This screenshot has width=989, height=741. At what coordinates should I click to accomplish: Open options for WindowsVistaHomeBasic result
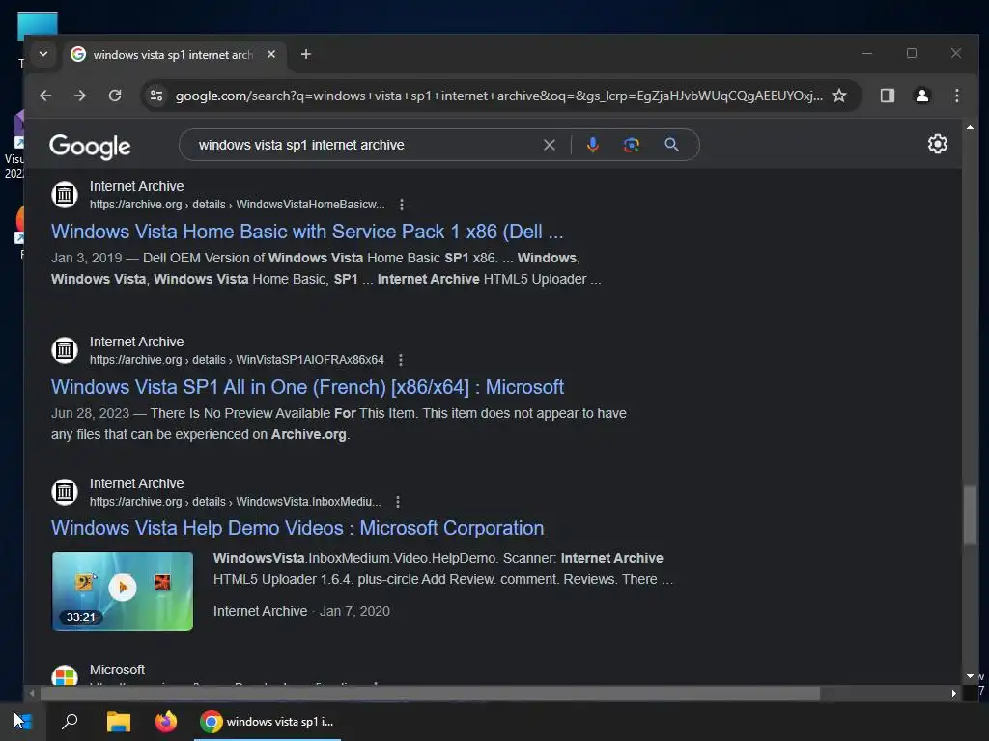(402, 205)
